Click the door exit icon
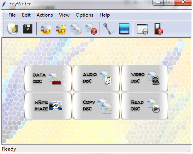Image resolution: width=193 pixels, height=154 pixels. pyautogui.click(x=159, y=29)
